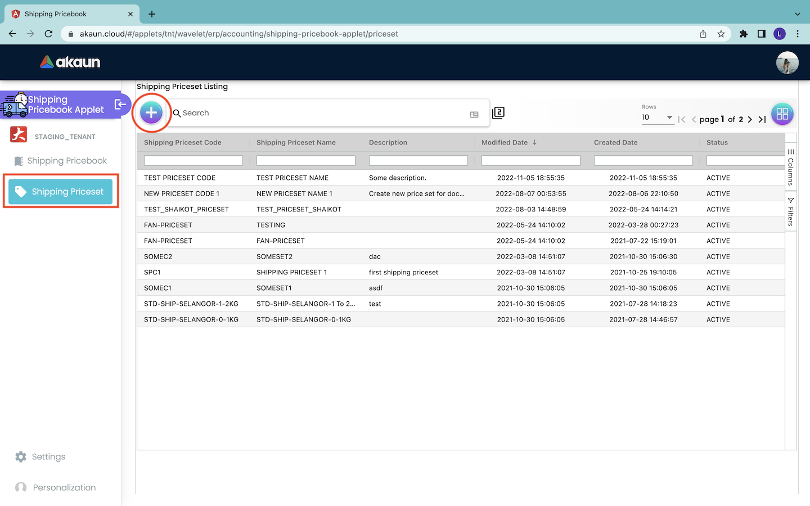Expand the Rows per page dropdown
This screenshot has width=810, height=506.
(x=658, y=118)
